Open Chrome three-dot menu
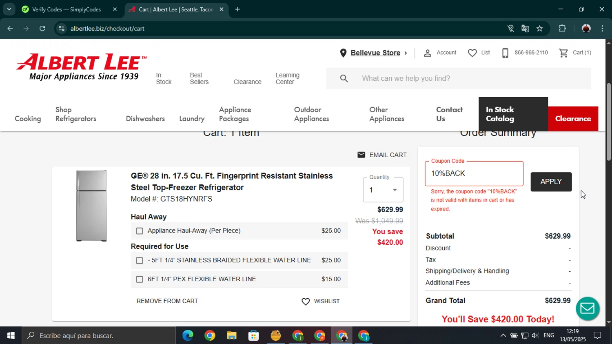 coord(602,28)
